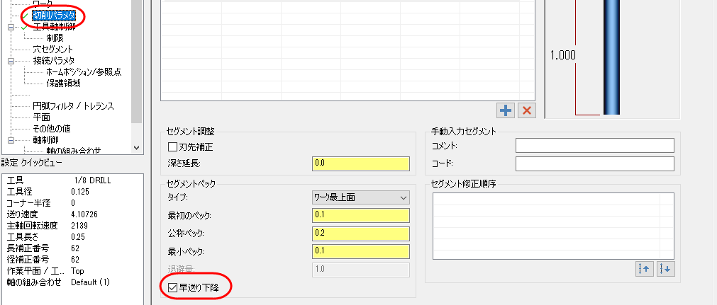Collapse the 軸制御 tree node
The height and width of the screenshot is (305, 717).
(11, 139)
